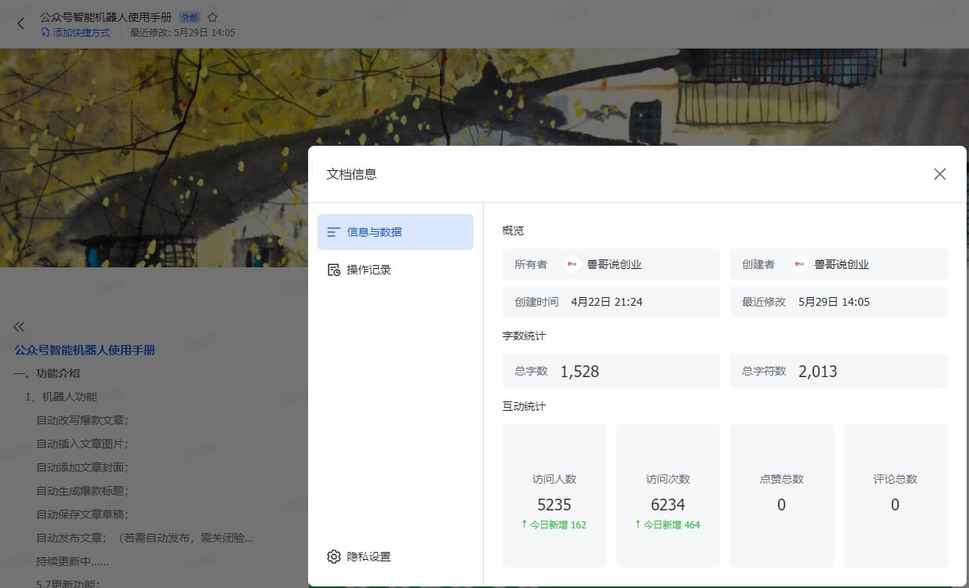
Task: Star the document using the star icon
Action: 211,16
